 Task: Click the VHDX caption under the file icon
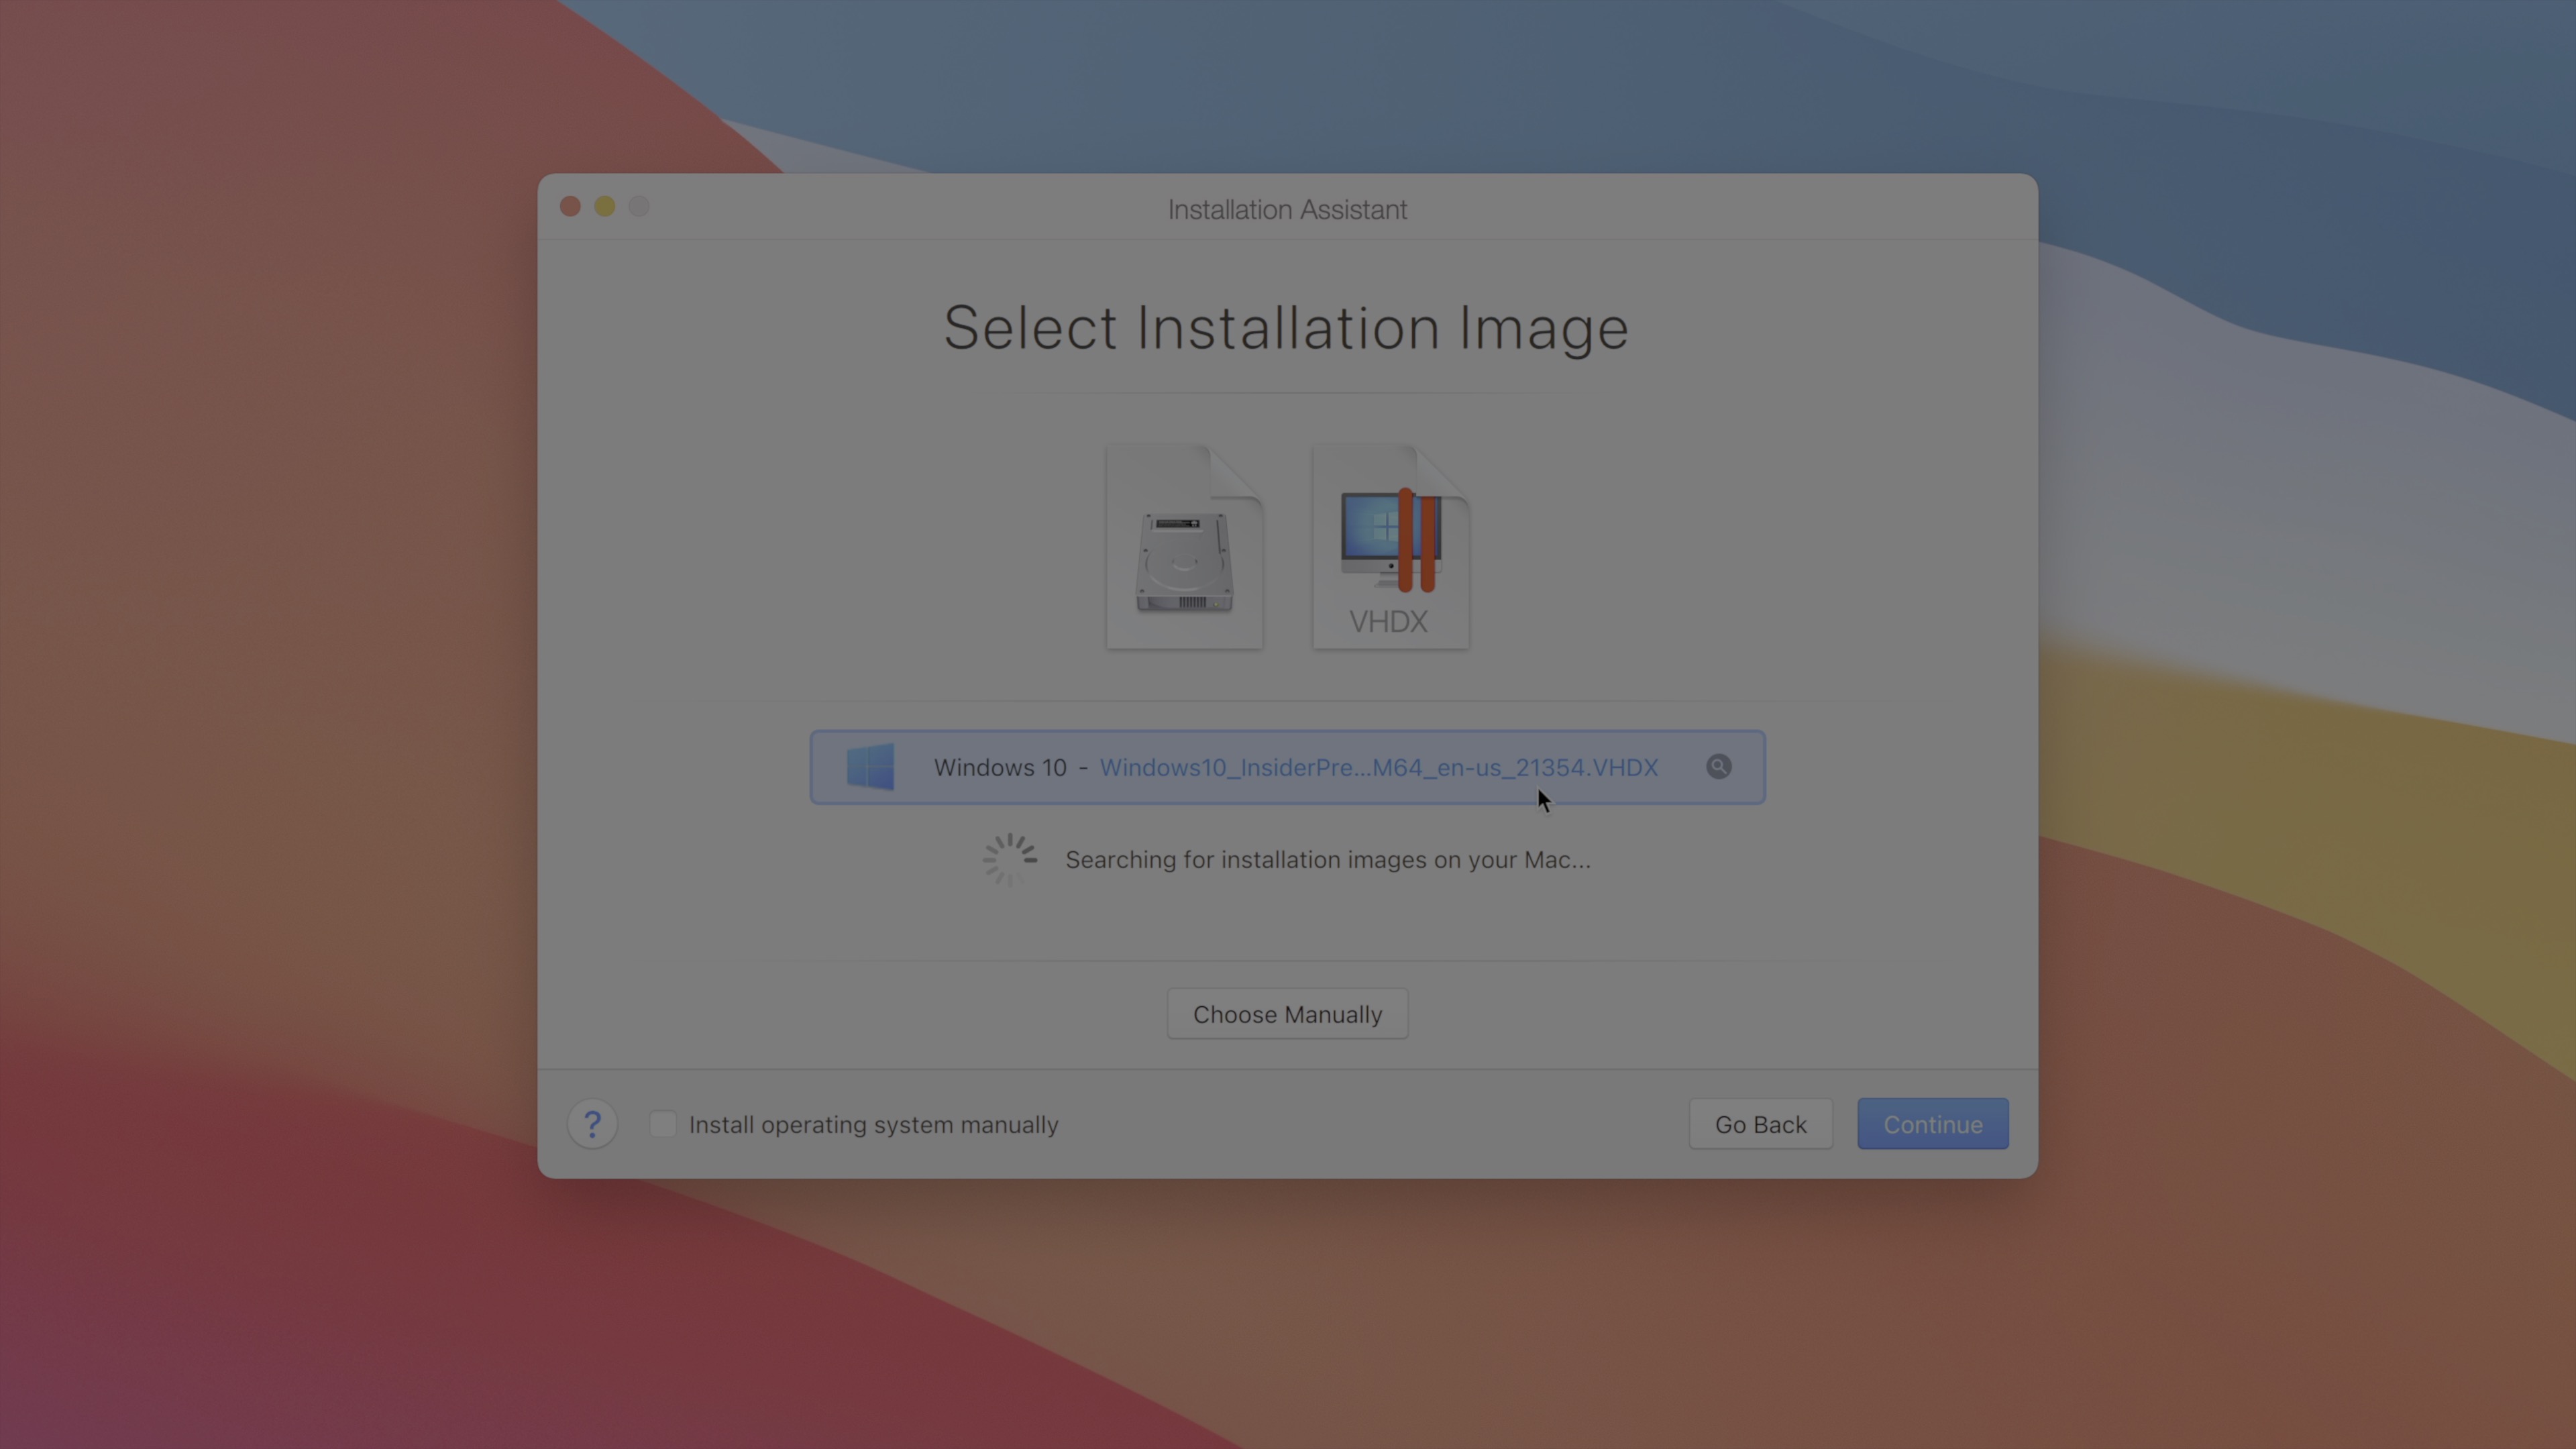pos(1388,622)
